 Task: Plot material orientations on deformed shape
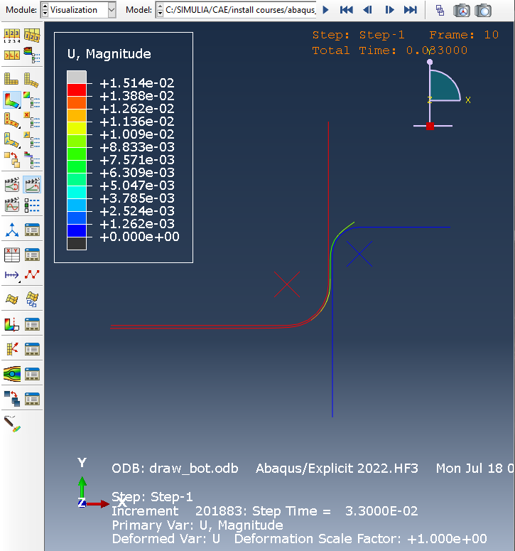12,140
